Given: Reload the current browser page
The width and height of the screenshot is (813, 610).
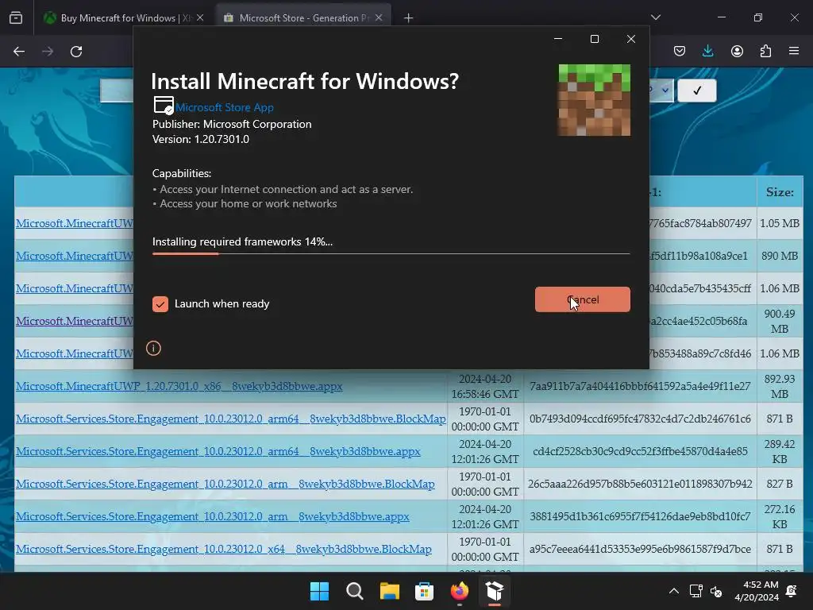Looking at the screenshot, I should [x=76, y=52].
